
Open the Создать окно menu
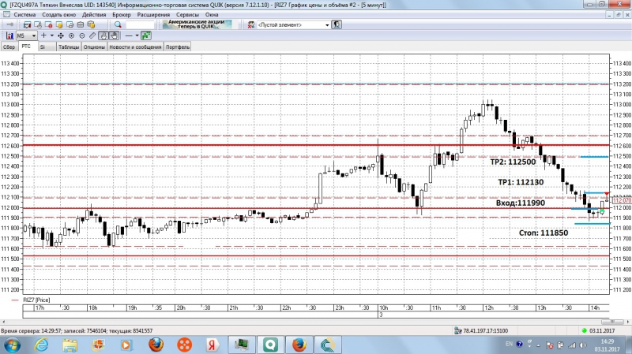[x=58, y=14]
